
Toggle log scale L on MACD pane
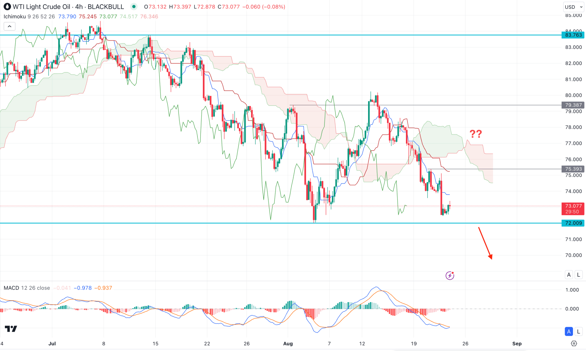(x=578, y=331)
